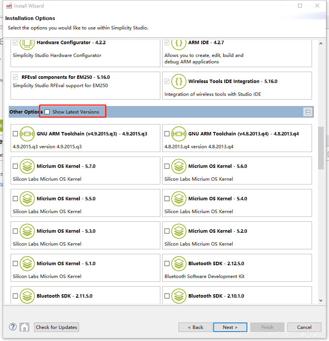Tick the Micrium OS Kernel 5.4.0 checkbox
The image size is (329, 341).
pyautogui.click(x=167, y=199)
